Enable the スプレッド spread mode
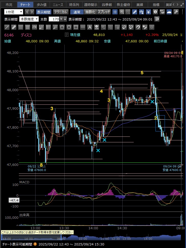The image size is (186, 248). click(104, 12)
